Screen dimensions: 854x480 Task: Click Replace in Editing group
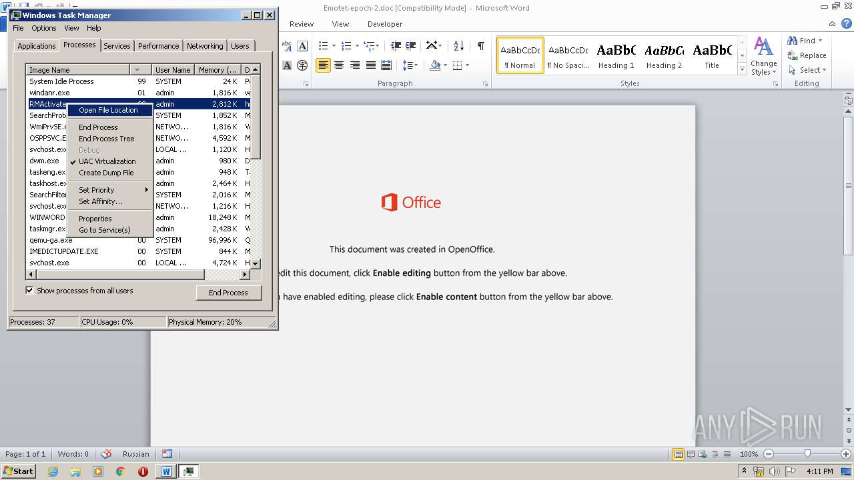[x=807, y=55]
